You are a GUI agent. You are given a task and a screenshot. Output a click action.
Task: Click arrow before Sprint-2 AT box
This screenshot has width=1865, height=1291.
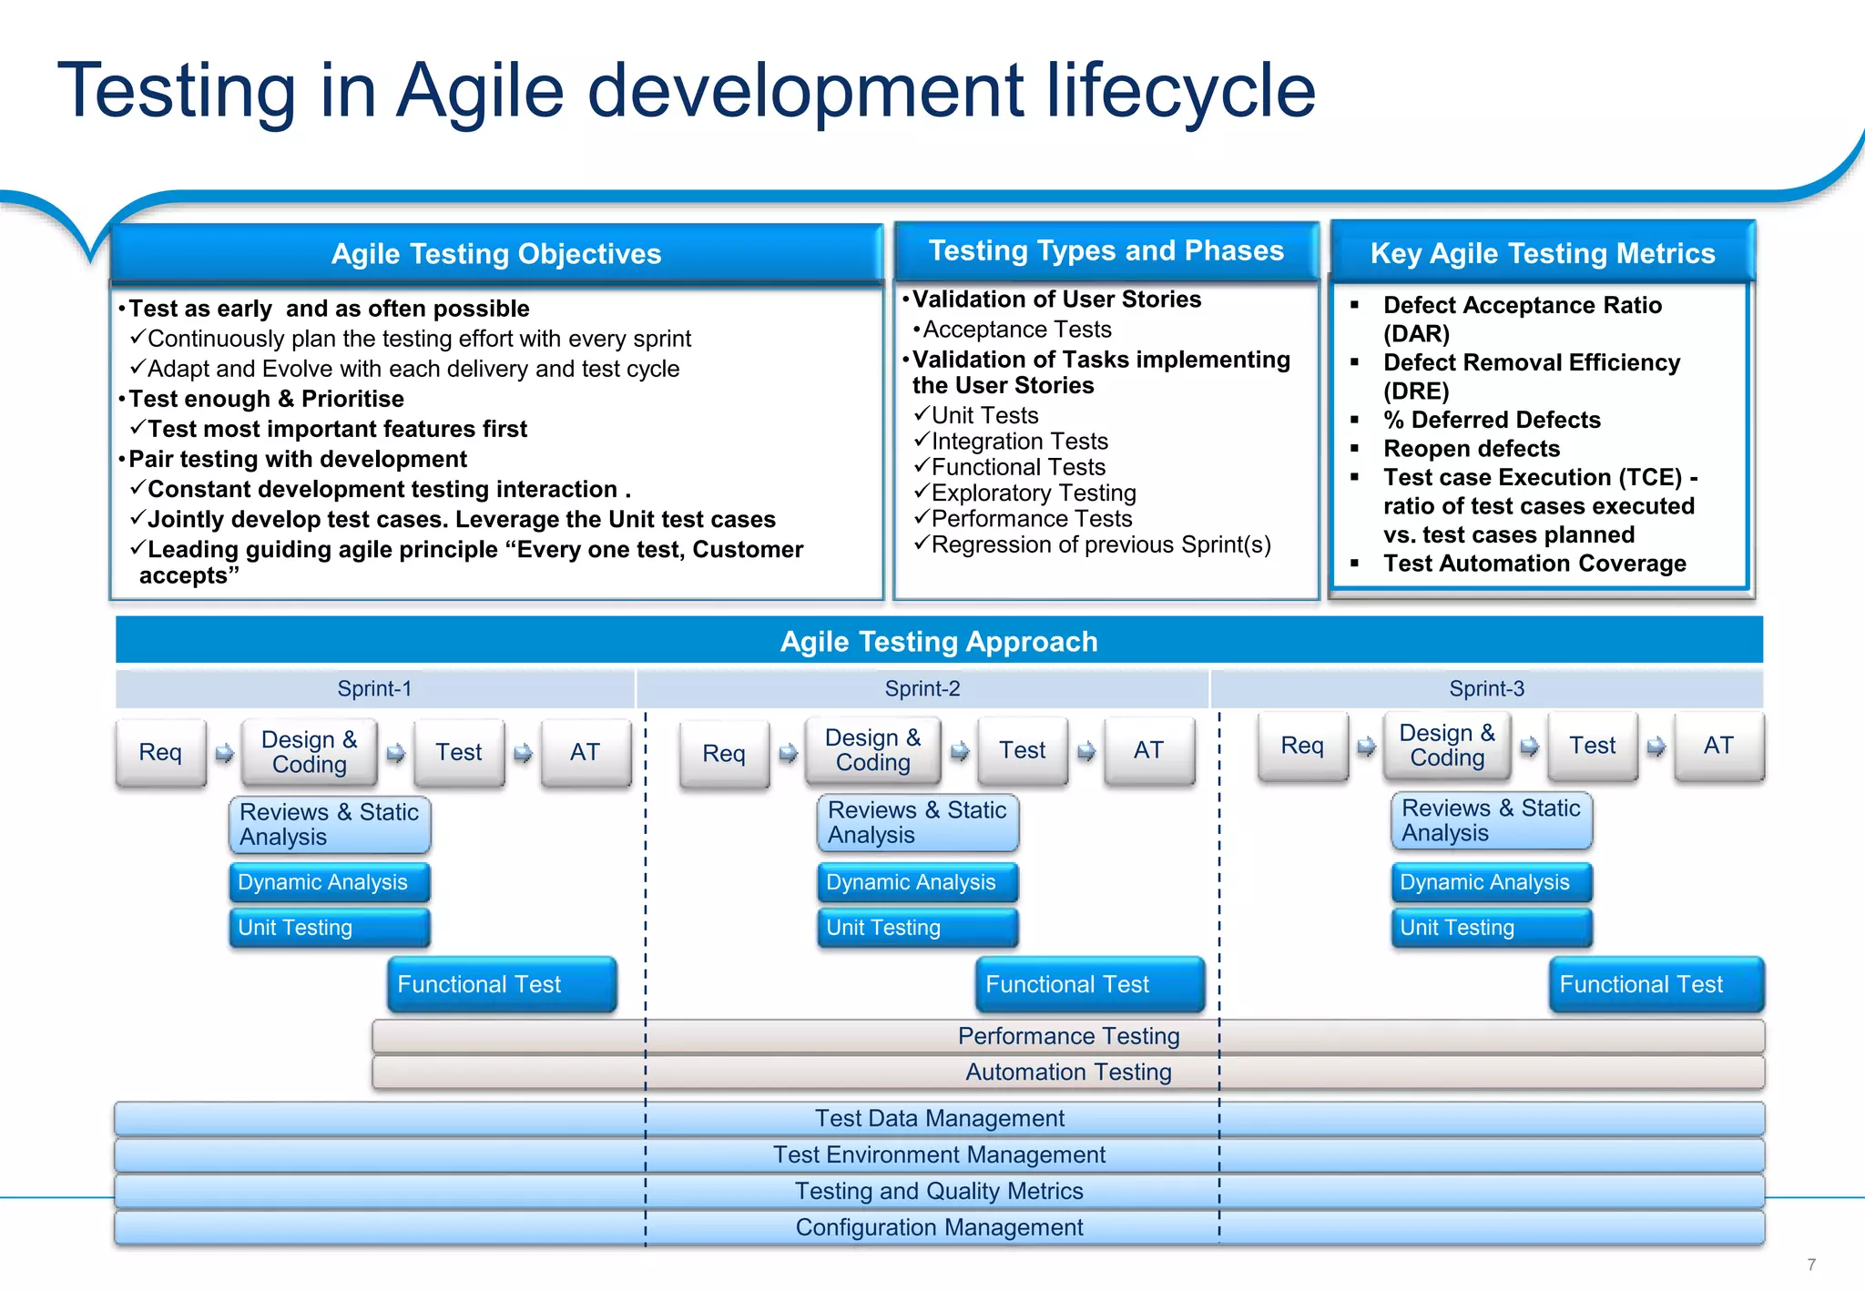[1086, 751]
